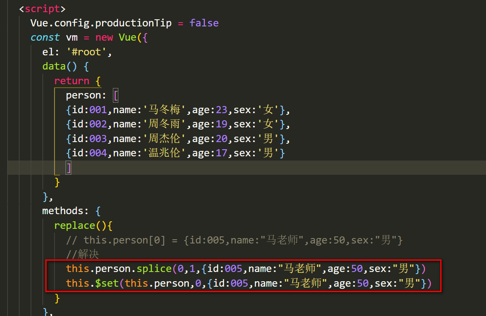Screen dimensions: 486x316
Task: Click the 'false' value
Action: tap(204, 23)
